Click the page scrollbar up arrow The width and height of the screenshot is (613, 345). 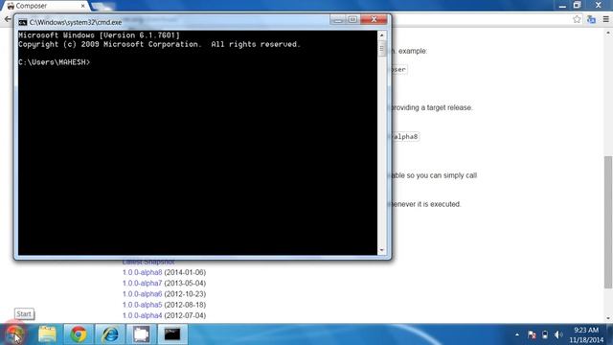tap(608, 34)
